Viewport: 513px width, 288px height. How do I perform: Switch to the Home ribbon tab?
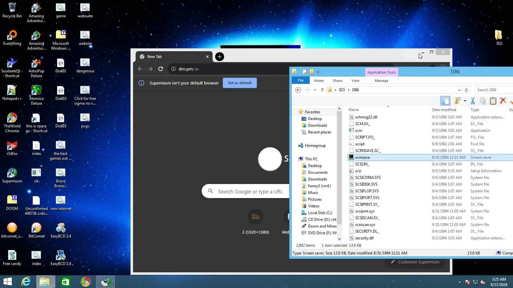pyautogui.click(x=319, y=81)
